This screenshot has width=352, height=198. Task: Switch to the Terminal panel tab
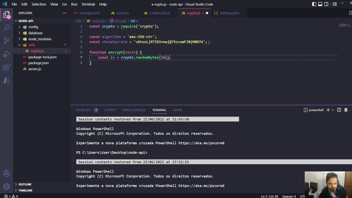159,110
